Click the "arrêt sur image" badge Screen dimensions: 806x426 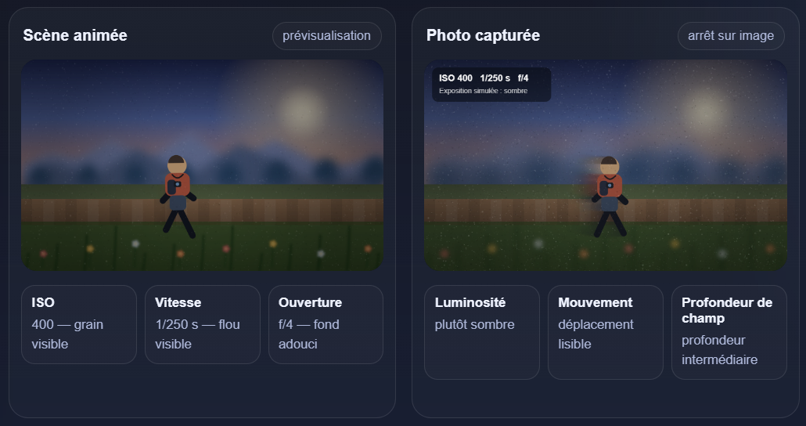coord(730,36)
